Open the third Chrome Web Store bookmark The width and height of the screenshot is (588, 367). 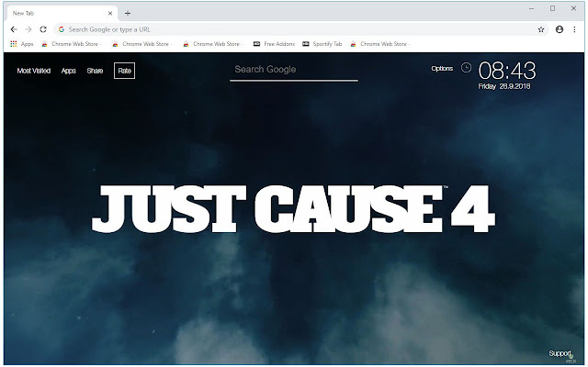(x=212, y=44)
